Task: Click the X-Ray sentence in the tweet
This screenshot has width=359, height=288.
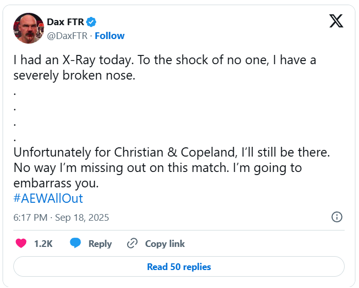Action: 165,60
